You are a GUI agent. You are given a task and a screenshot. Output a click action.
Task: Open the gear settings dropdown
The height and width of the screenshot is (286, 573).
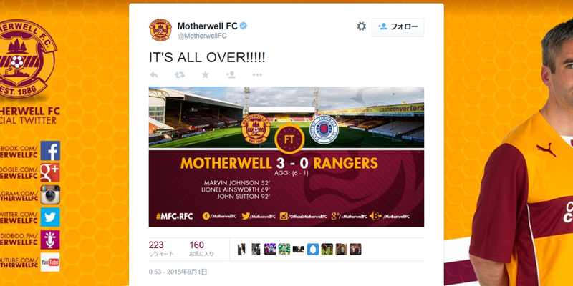(362, 26)
